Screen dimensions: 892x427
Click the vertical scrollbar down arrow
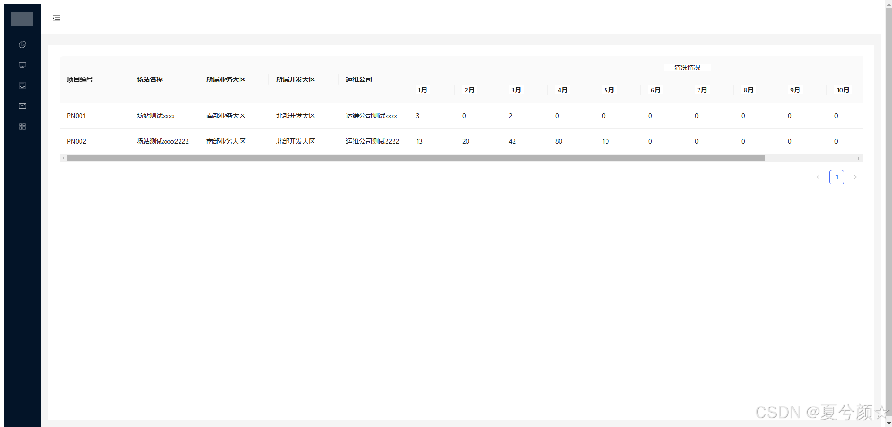[889, 423]
